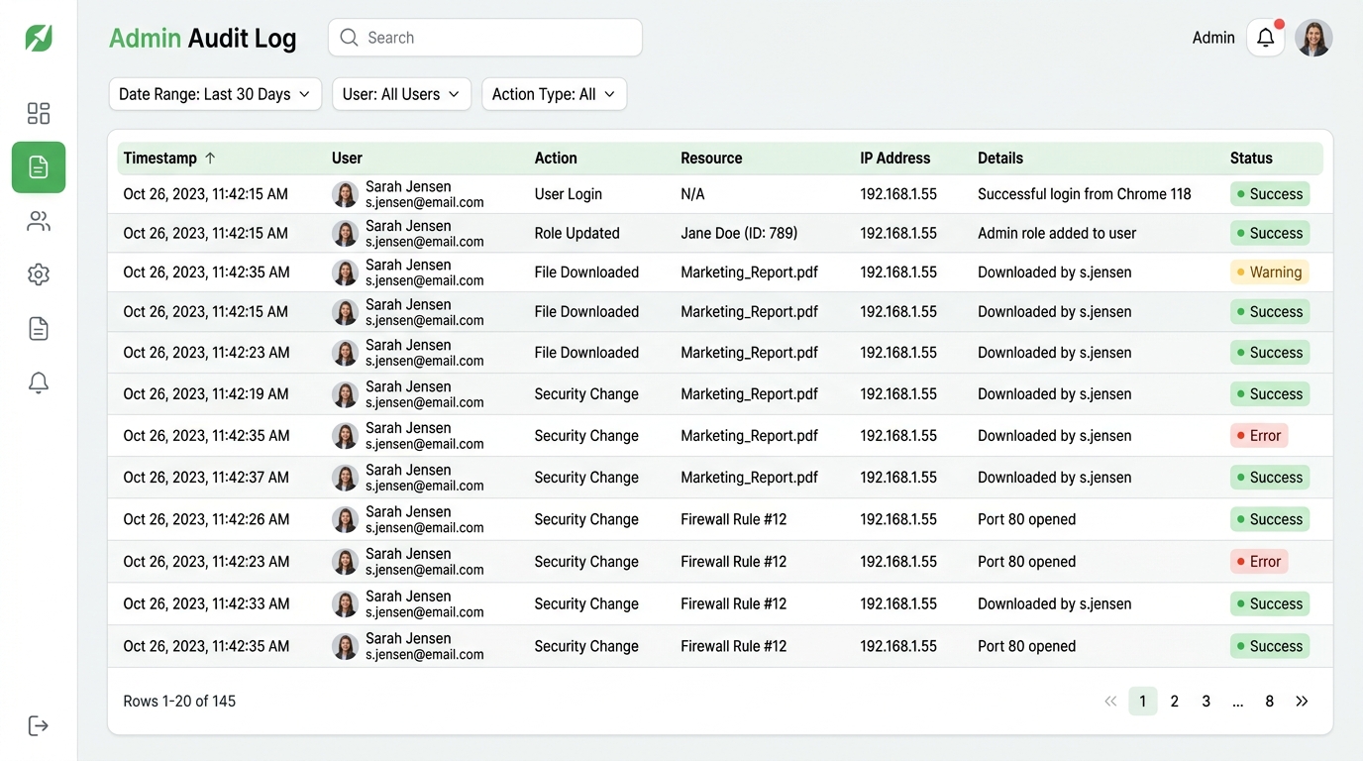This screenshot has width=1363, height=761.
Task: Go to page 2
Action: click(1174, 702)
